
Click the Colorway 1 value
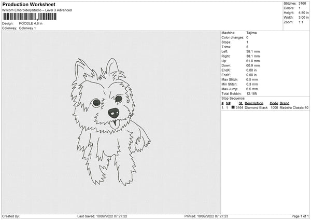click(x=27, y=28)
